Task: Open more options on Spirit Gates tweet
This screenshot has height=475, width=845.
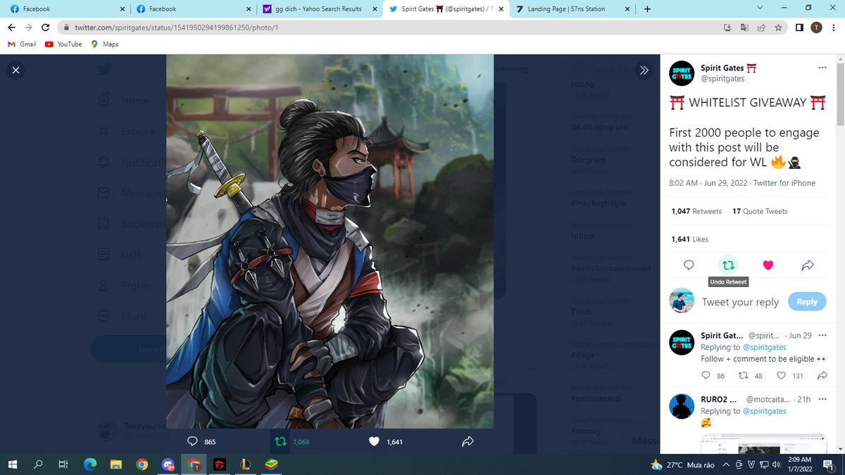Action: 822,68
